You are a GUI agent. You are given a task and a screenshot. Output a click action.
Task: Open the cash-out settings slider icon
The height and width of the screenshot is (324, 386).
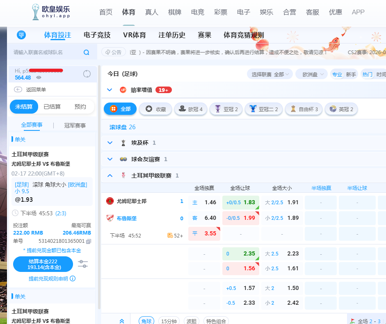[83, 264]
